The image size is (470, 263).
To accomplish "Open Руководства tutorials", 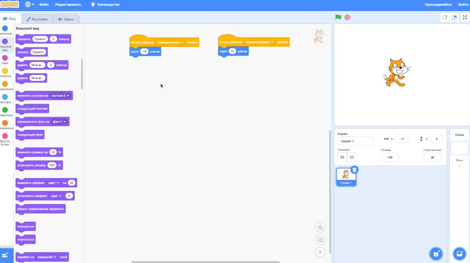I will (105, 5).
